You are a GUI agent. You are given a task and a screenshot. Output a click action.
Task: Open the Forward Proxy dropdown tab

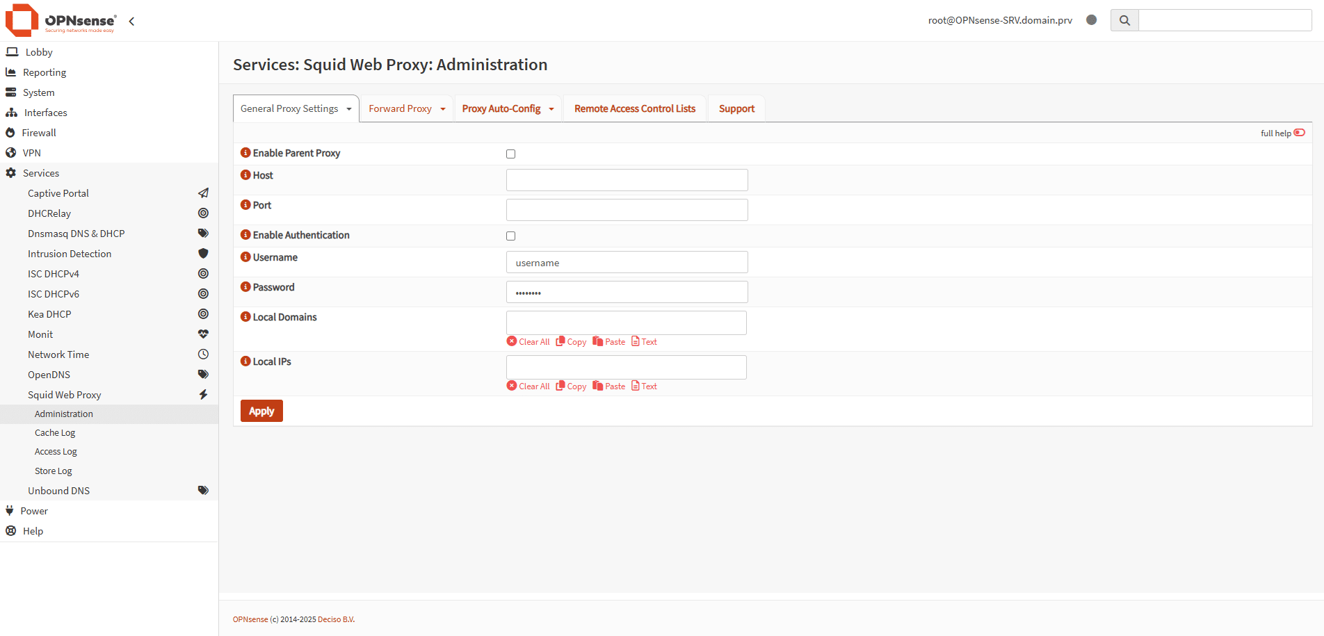(x=407, y=108)
